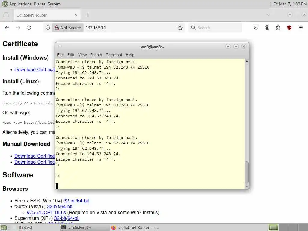The image size is (308, 231).
Task: Open the Places menu in the top panel
Action: coord(39,4)
